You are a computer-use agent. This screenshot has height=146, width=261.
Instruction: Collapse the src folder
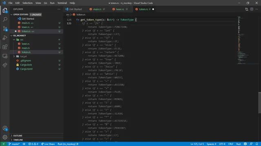[14, 40]
